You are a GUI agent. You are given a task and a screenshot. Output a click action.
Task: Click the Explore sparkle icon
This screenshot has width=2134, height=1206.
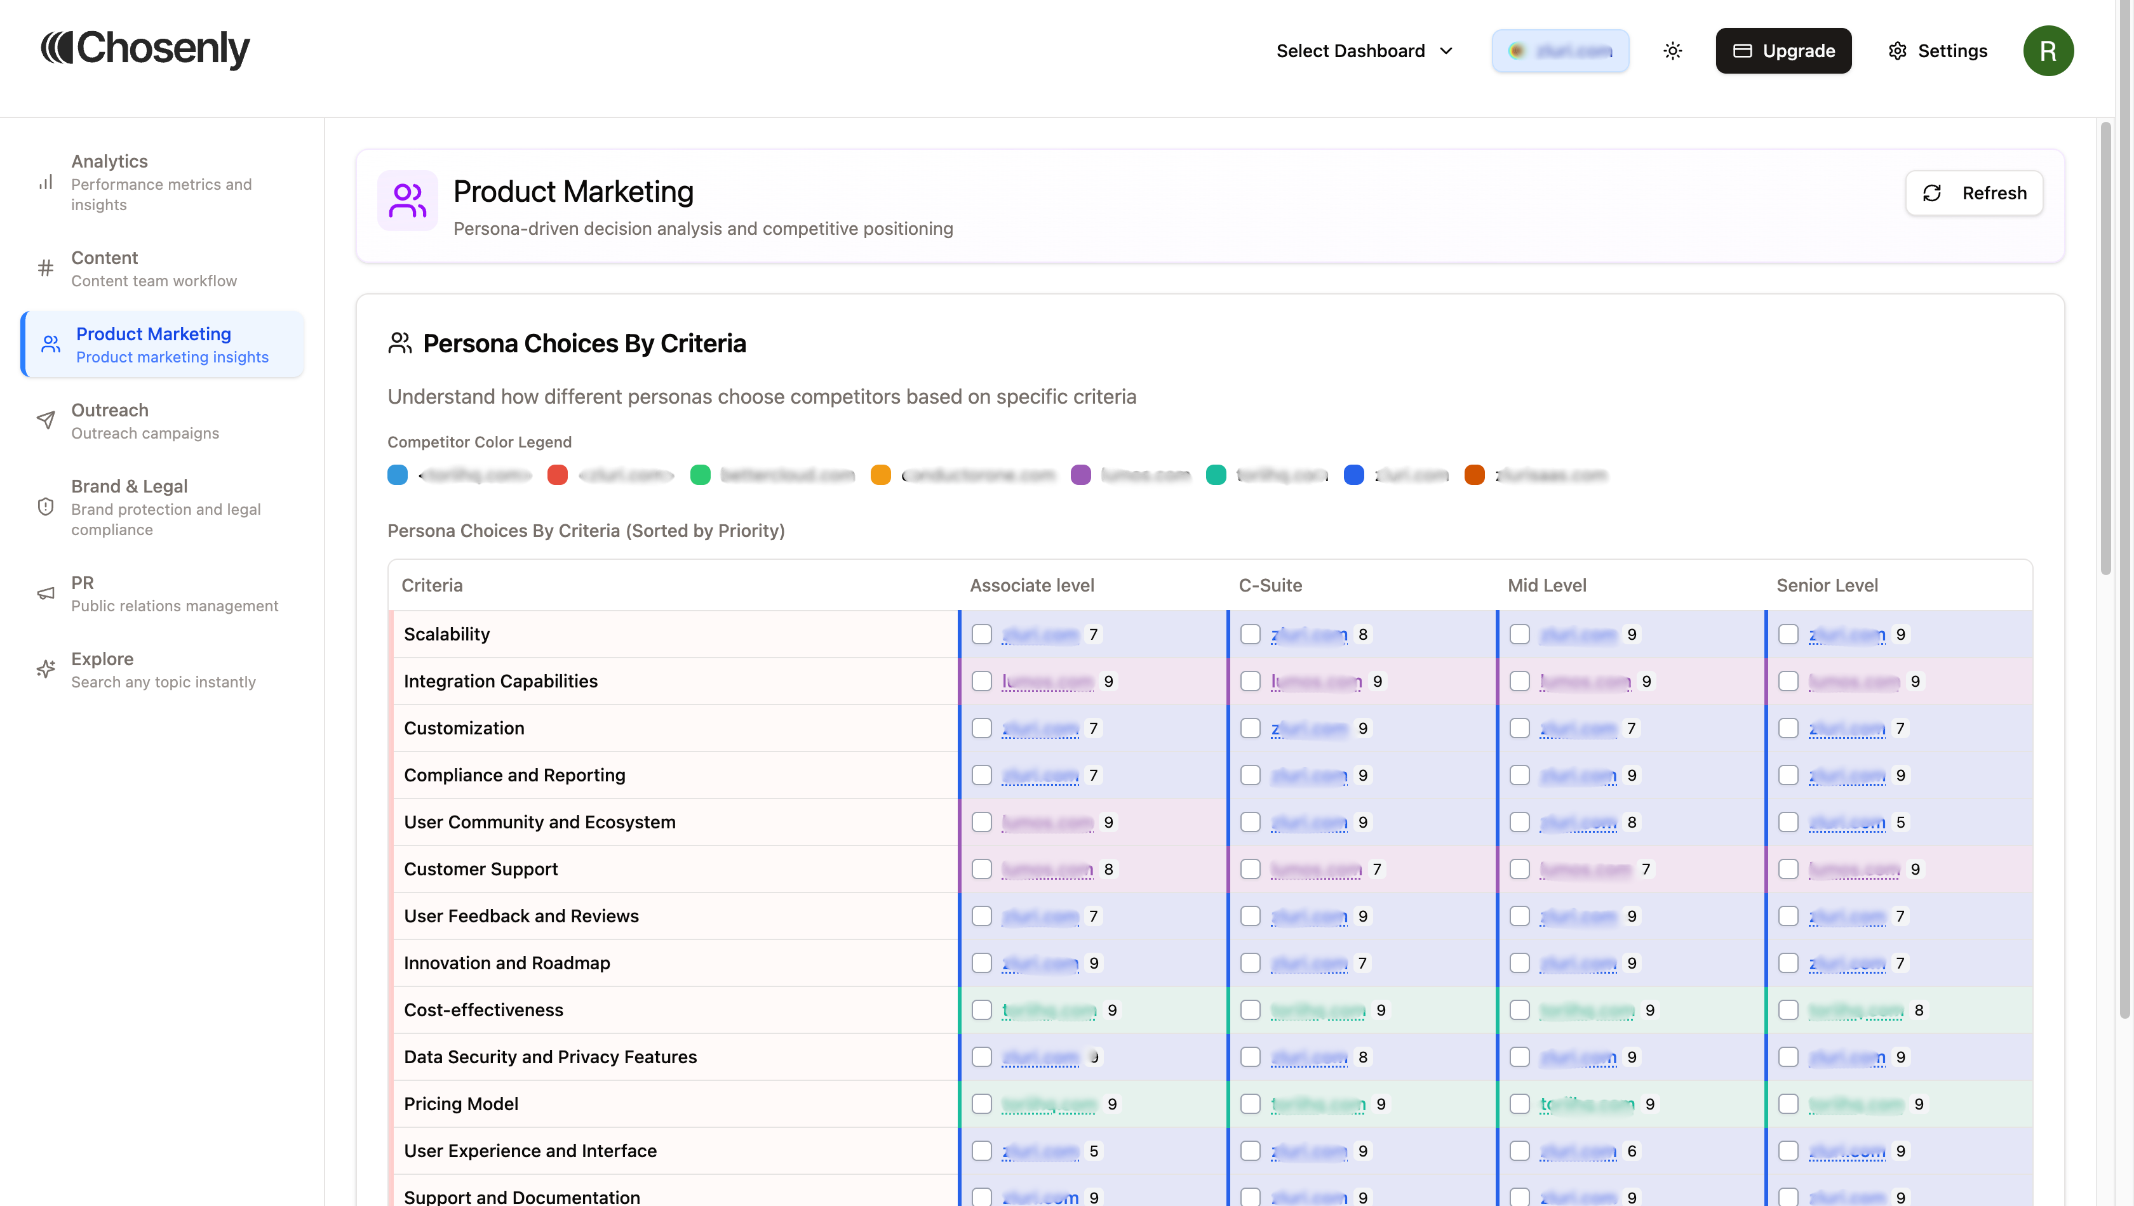[x=46, y=669]
